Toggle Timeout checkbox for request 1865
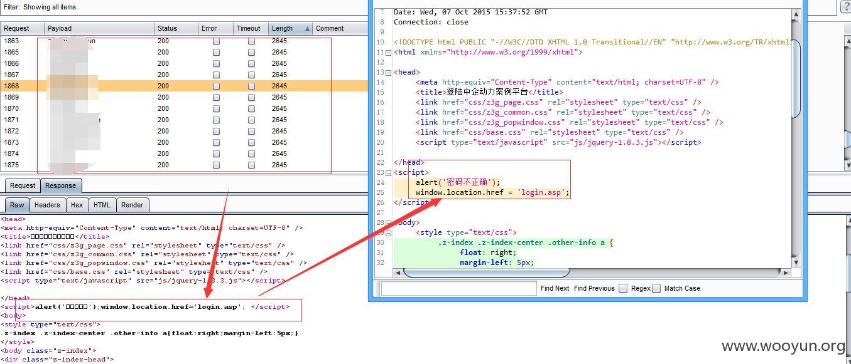Screen dimensions: 851x364 coord(251,52)
